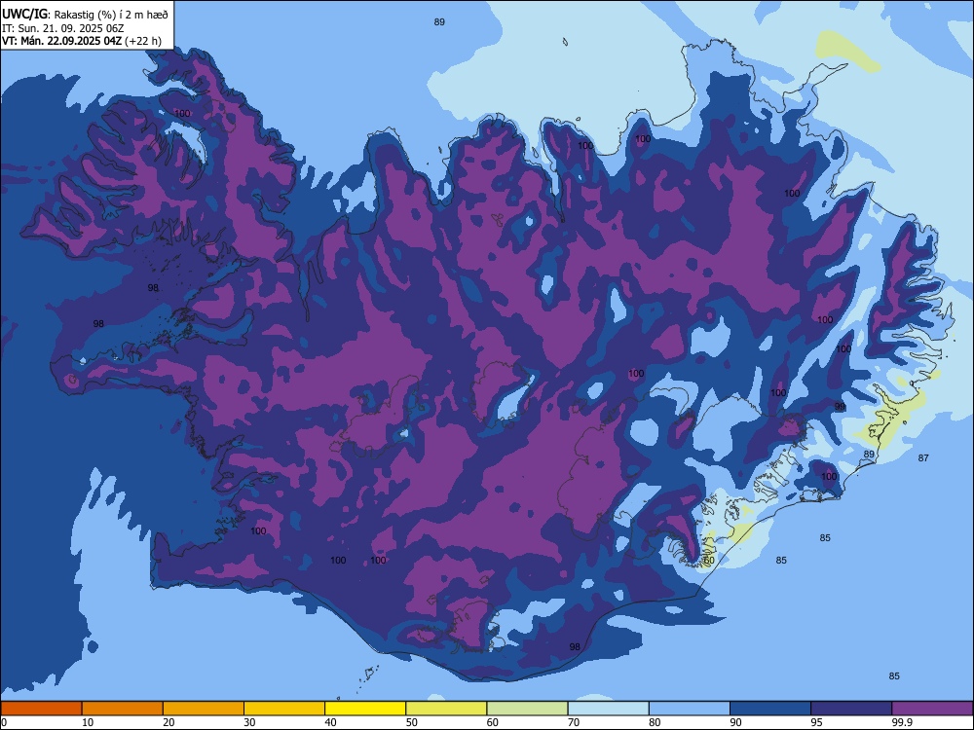Click legend tick label 30
The width and height of the screenshot is (974, 730).
coord(249,722)
